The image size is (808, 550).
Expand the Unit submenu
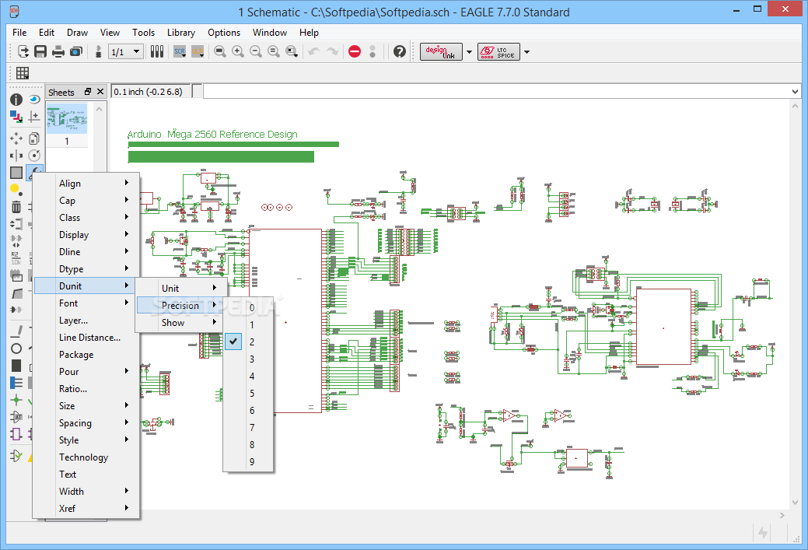click(181, 288)
